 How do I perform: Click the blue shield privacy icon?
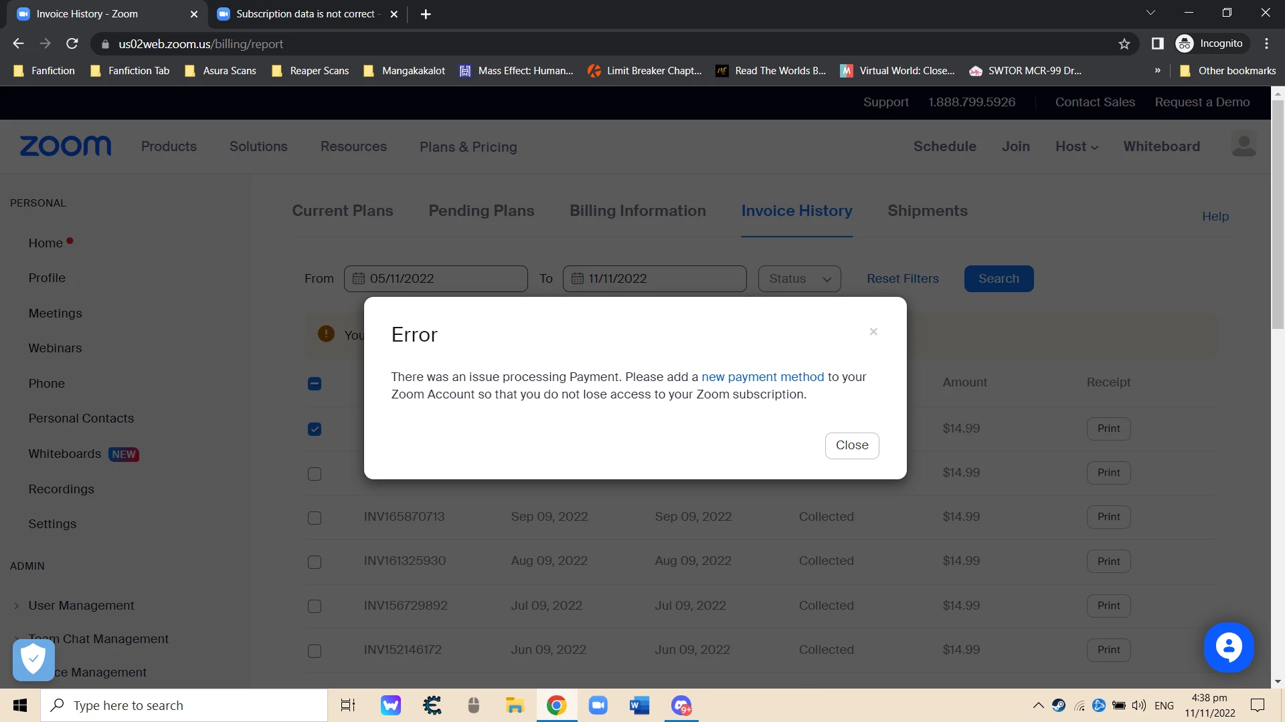(33, 660)
